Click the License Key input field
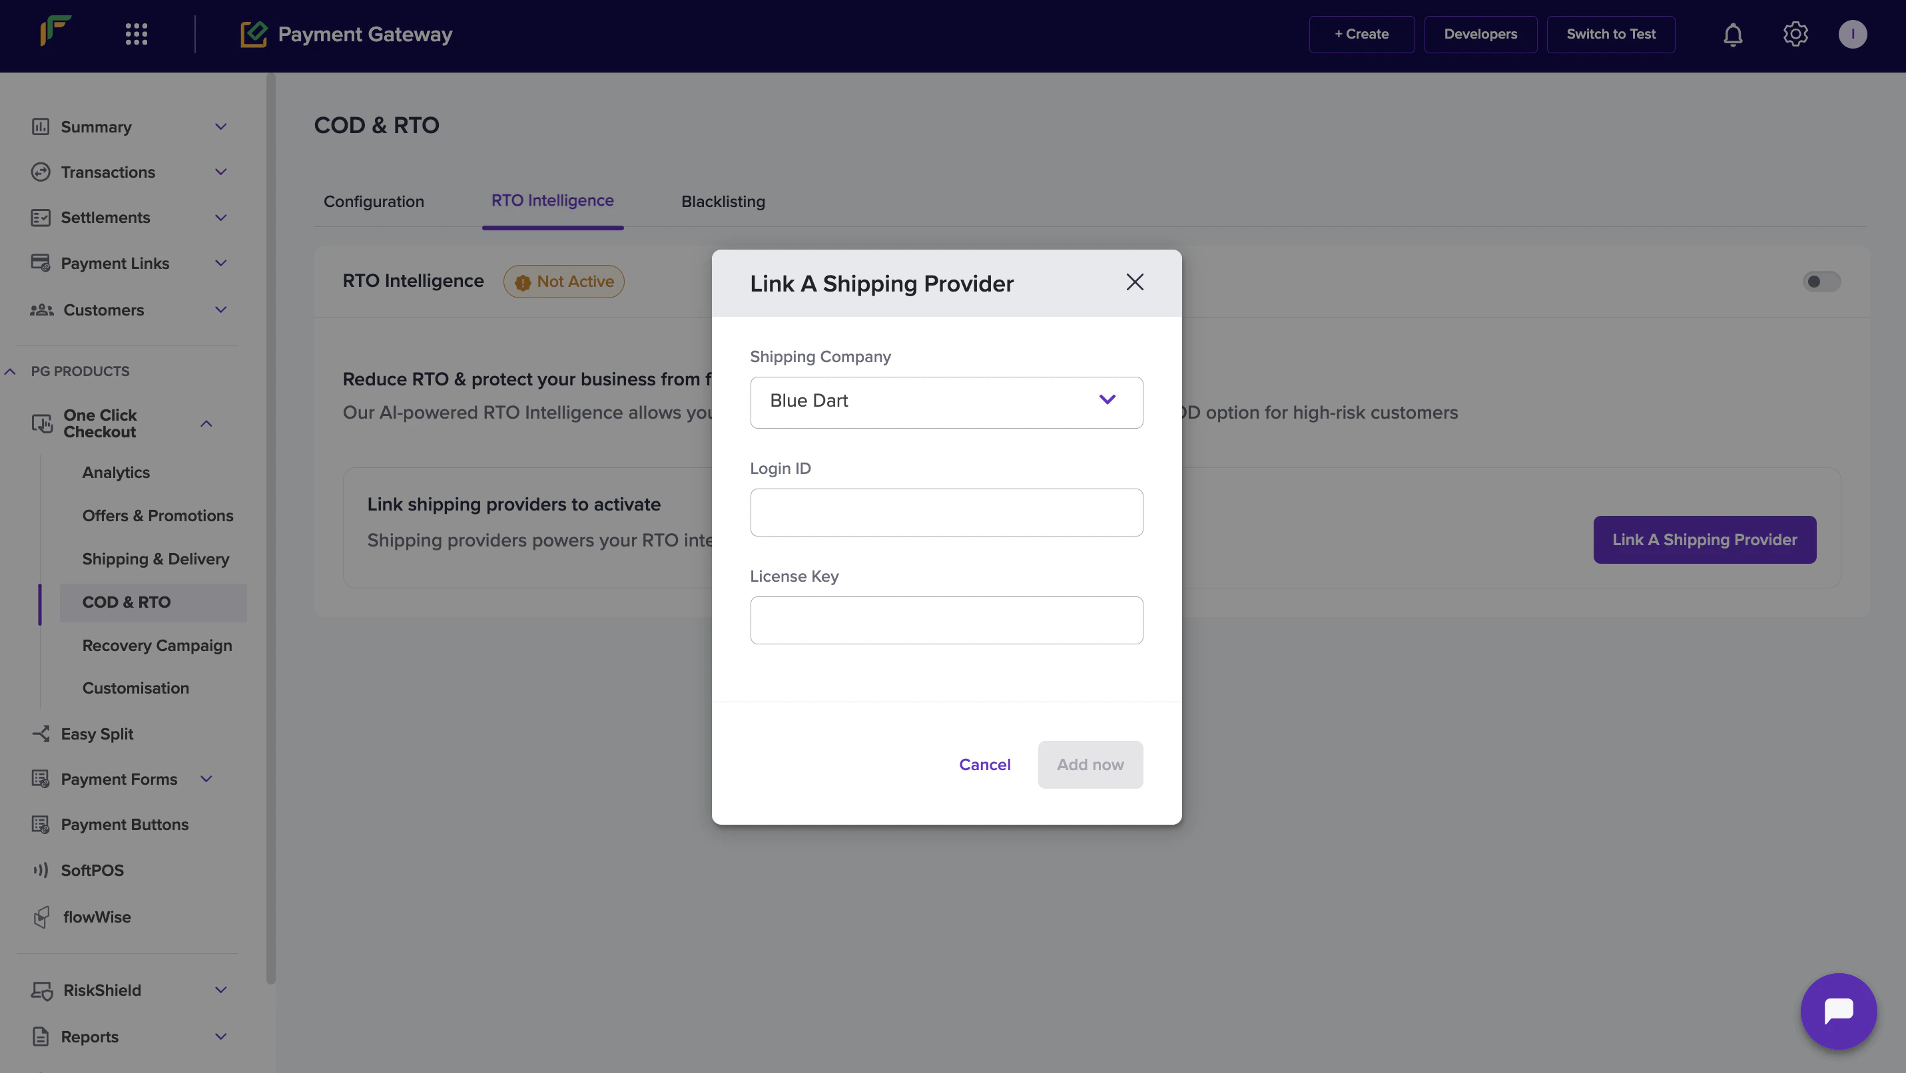This screenshot has height=1073, width=1906. [946, 620]
